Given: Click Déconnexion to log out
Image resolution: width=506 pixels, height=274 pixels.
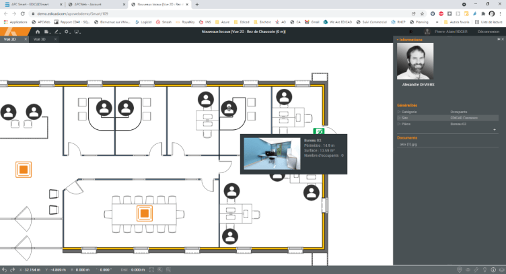Looking at the screenshot, I should pyautogui.click(x=489, y=32).
